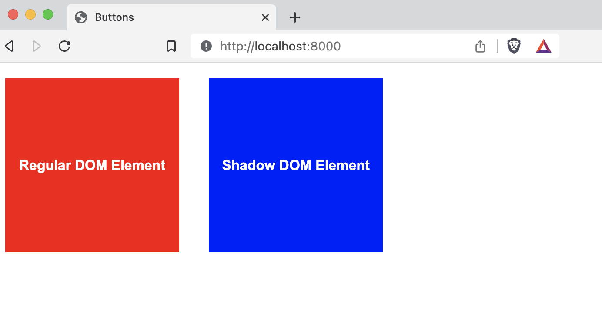This screenshot has width=602, height=334.
Task: Click the blue Shadow DOM Element button
Action: point(296,165)
